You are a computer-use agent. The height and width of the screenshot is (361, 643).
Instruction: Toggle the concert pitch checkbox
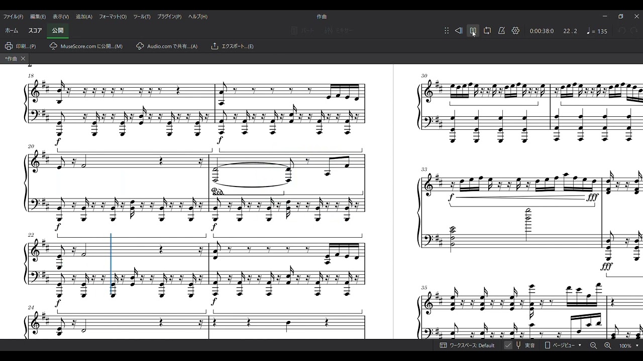click(508, 345)
